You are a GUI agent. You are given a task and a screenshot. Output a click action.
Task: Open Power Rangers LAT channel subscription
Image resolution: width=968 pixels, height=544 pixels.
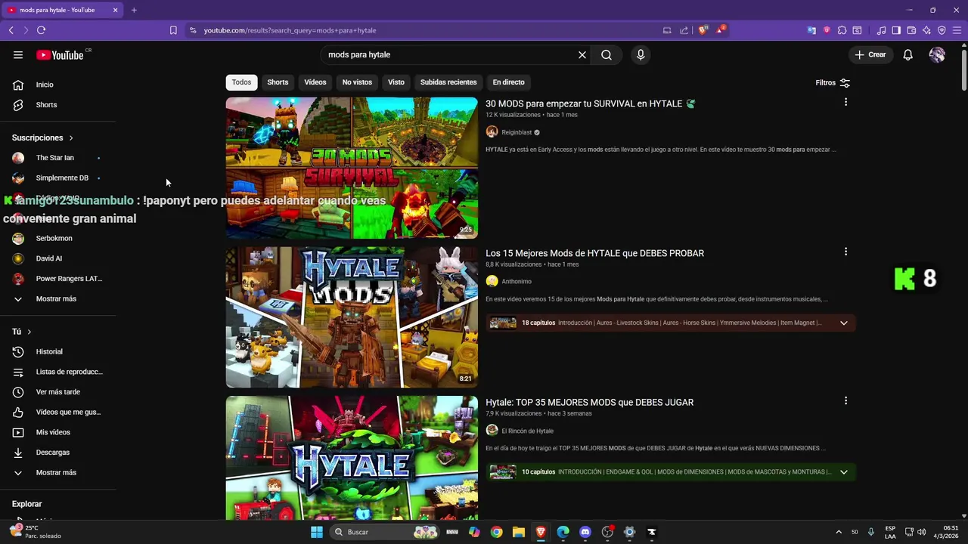58,278
